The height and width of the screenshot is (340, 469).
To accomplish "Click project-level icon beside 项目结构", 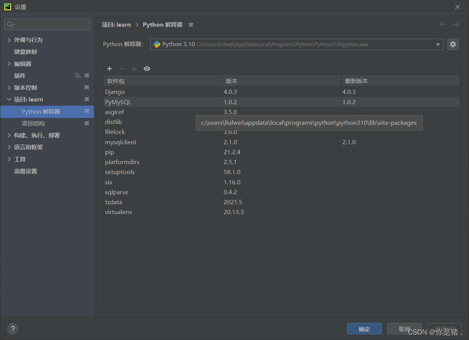I will [x=87, y=123].
